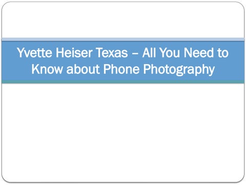Viewport: 246px width, 185px height.
Task: Click blue banner space left of "Know"
Action: pos(16,69)
